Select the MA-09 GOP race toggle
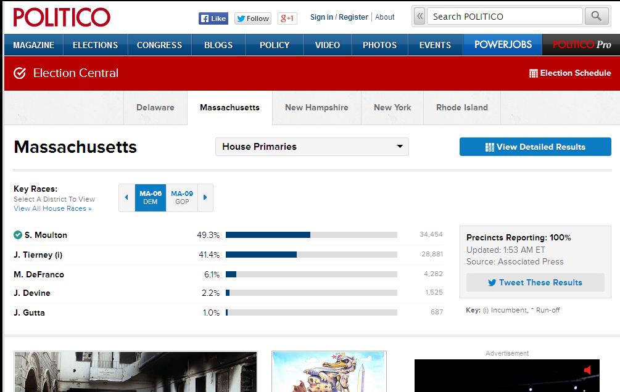620x392 pixels. pos(182,198)
